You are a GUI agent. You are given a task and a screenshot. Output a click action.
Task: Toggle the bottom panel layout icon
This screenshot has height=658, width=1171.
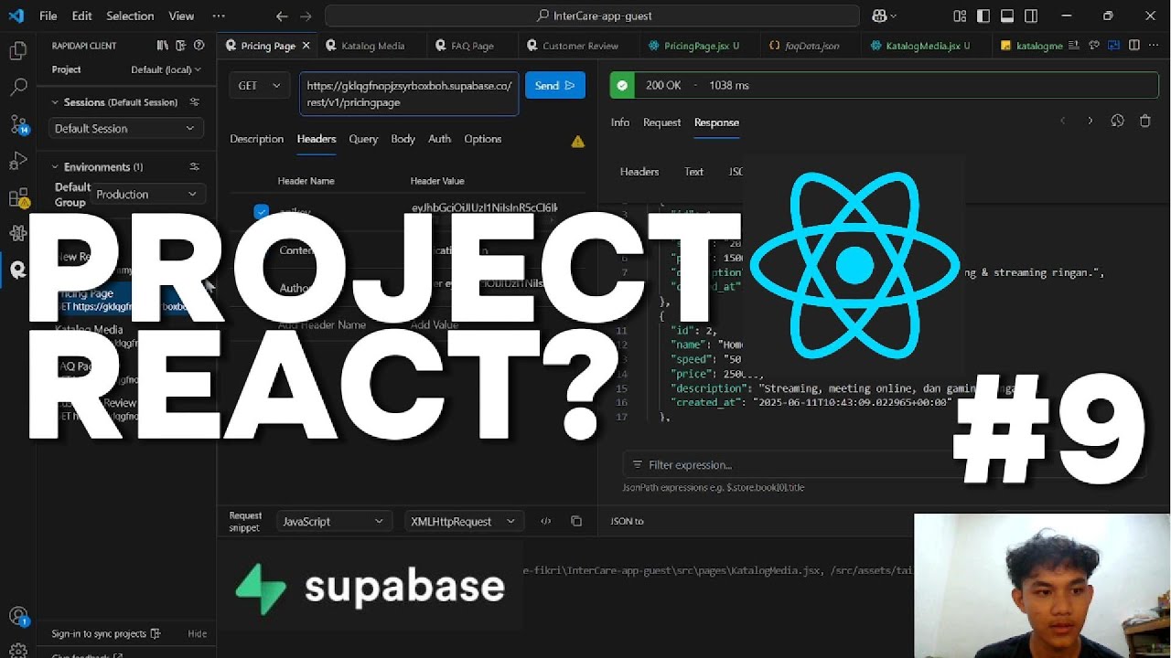[1007, 16]
